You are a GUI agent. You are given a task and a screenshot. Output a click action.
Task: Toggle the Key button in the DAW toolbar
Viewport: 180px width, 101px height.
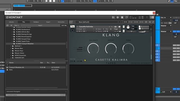point(175,1)
